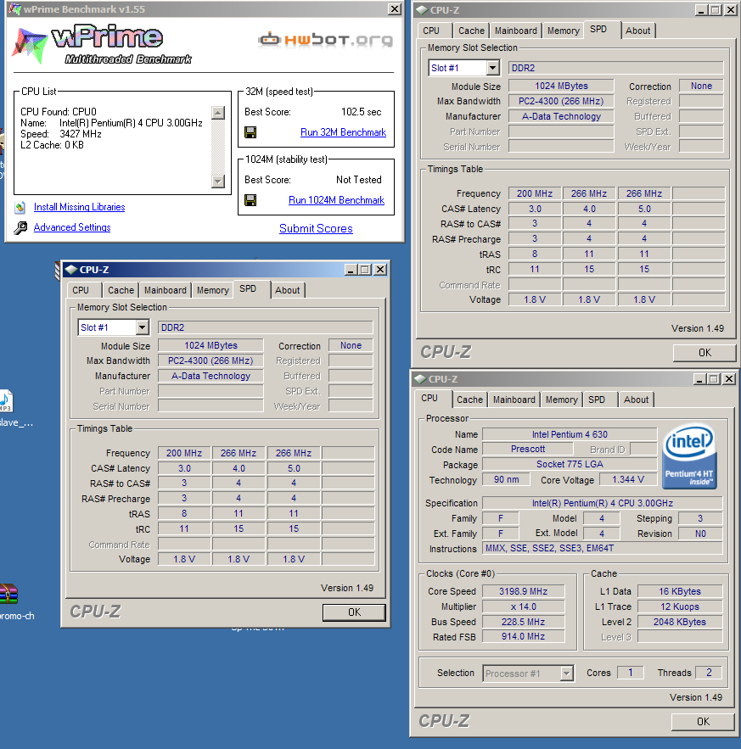741x749 pixels.
Task: Click the Intel Pentium 4 HT badge
Action: [689, 456]
